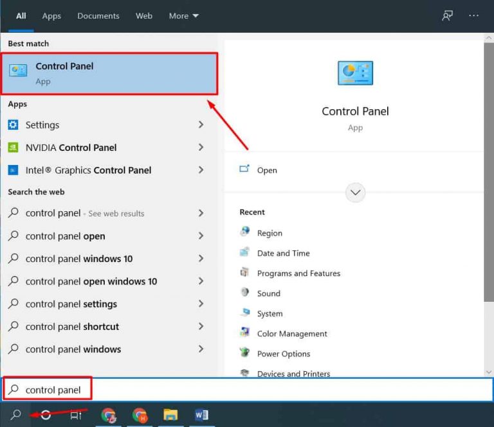Click the Cortana circle on taskbar

click(x=46, y=415)
